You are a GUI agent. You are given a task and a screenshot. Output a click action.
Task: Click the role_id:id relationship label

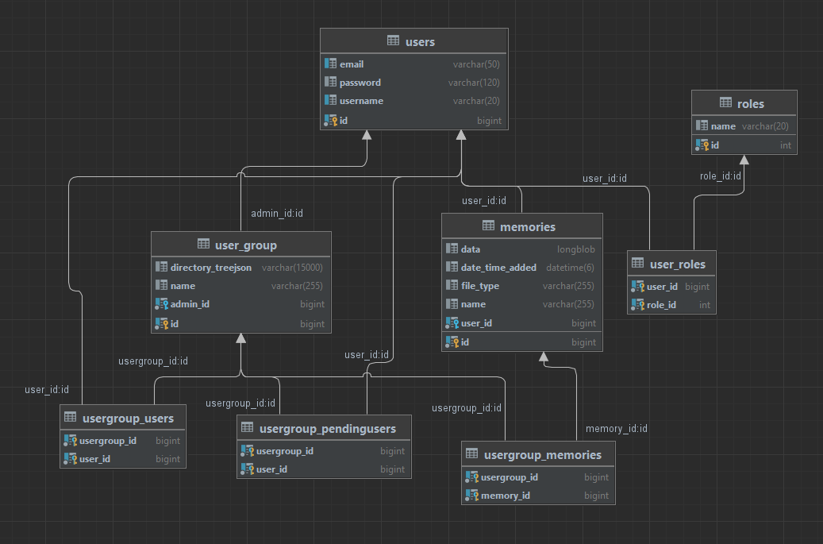point(720,176)
